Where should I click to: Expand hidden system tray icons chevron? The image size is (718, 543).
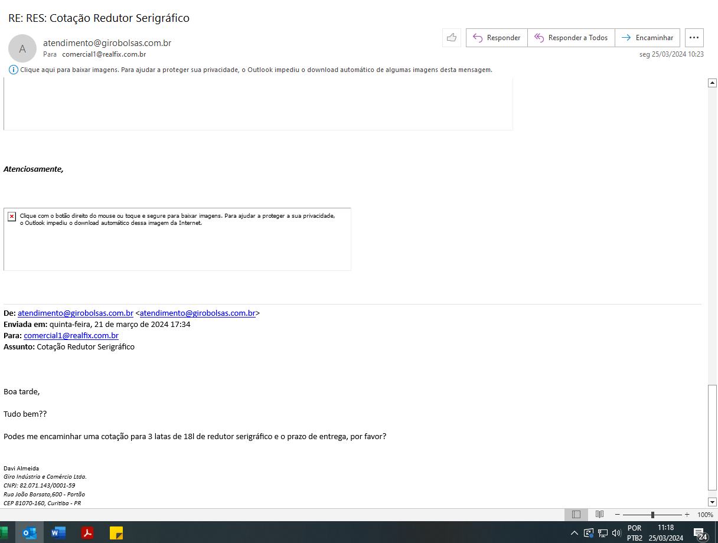[x=574, y=533]
